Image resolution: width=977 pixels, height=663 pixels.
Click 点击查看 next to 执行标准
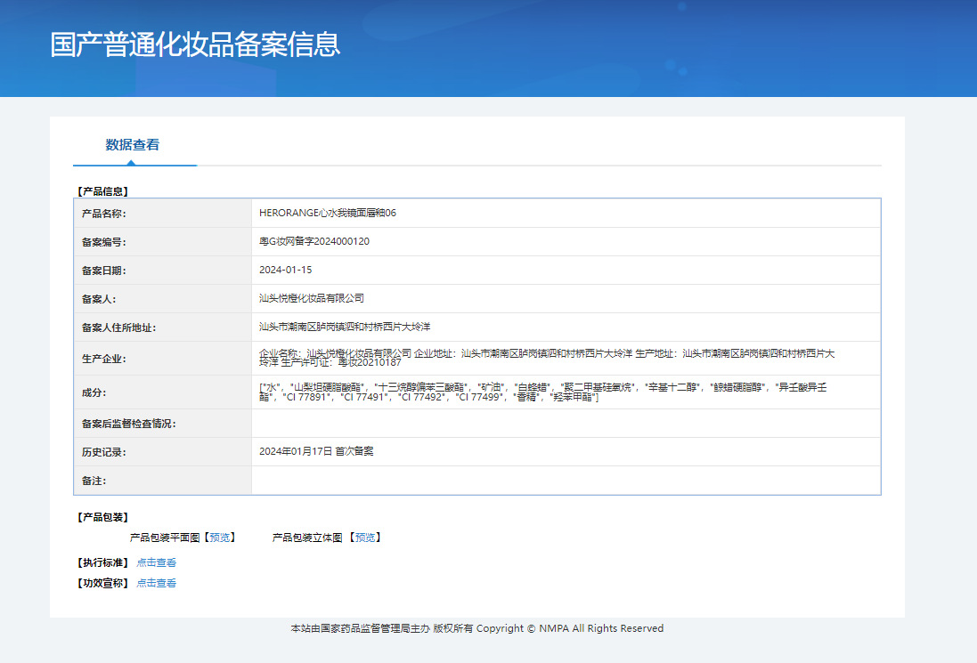[x=157, y=562]
